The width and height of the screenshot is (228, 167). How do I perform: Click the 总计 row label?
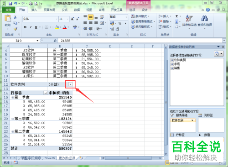14,148
